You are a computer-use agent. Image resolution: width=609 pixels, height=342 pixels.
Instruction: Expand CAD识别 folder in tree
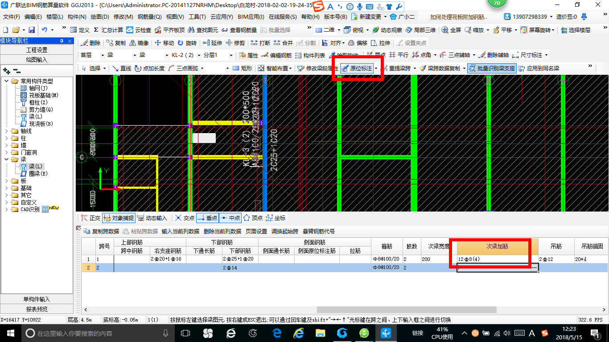[x=7, y=209]
